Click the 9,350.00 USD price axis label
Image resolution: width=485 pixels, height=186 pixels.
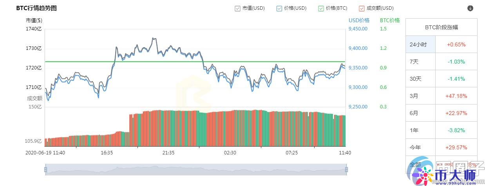tap(358, 68)
